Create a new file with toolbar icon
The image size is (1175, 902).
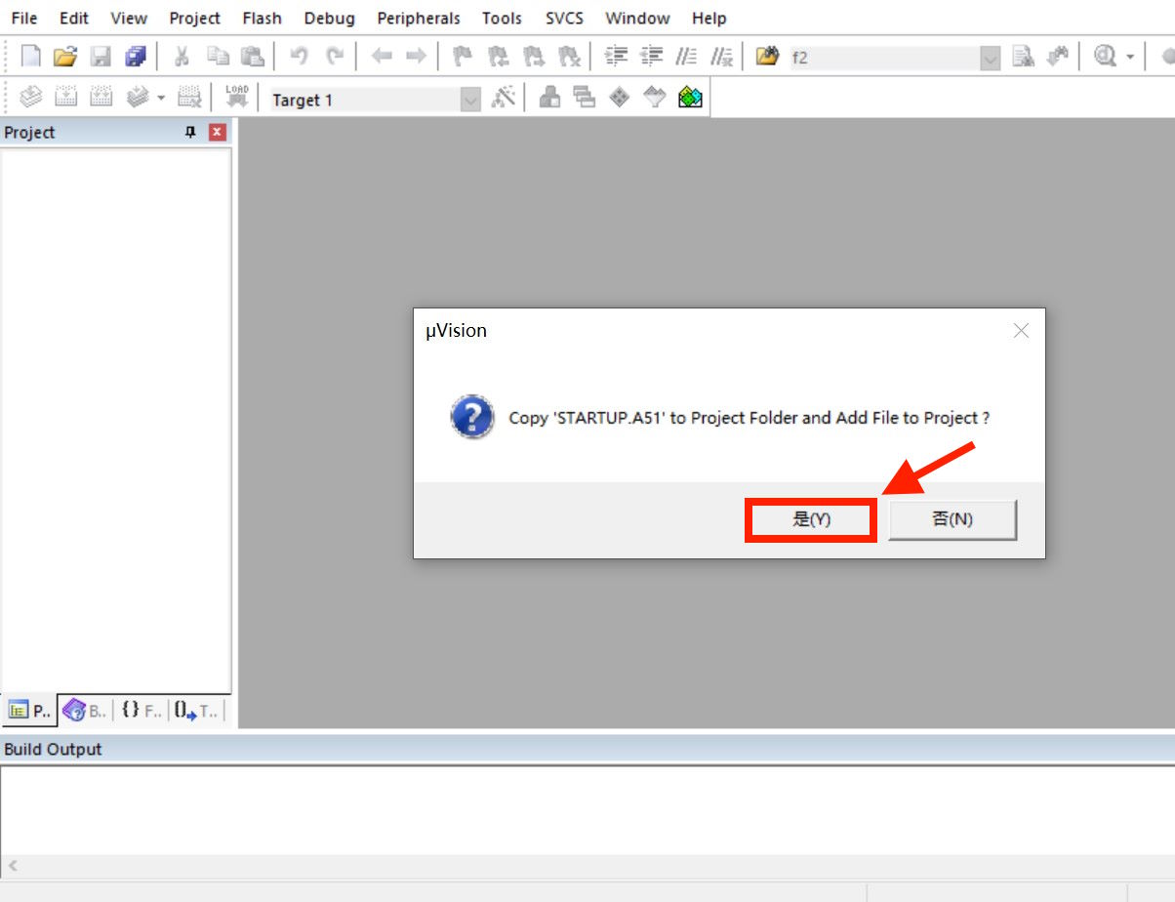point(31,57)
